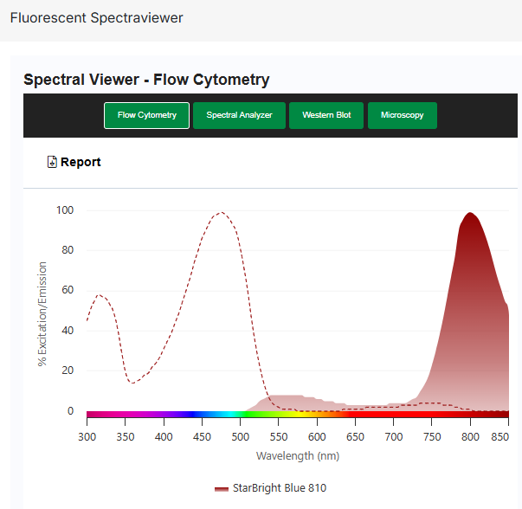The image size is (522, 509).
Task: Click the % Excitation/Emission axis title
Action: point(42,312)
